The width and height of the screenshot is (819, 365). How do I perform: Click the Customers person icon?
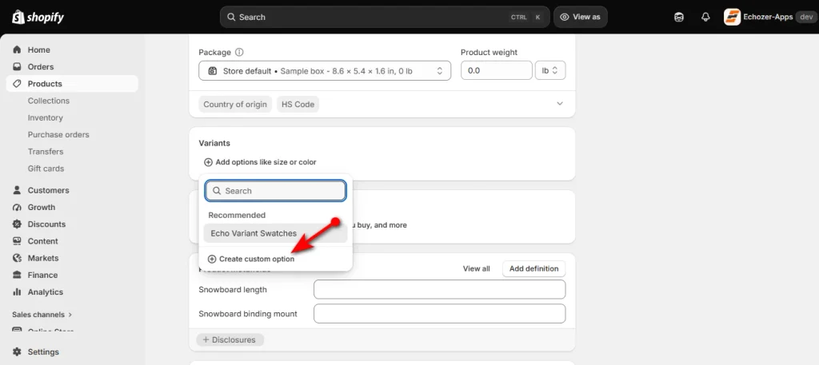[x=18, y=190]
